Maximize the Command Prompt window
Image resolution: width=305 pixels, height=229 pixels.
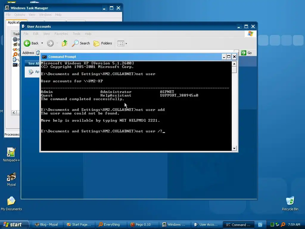229,57
